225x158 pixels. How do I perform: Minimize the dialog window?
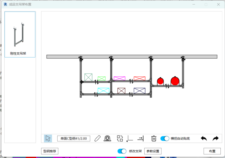click(x=194, y=5)
